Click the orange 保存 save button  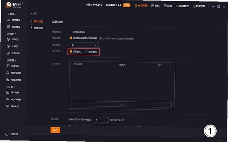click(x=55, y=130)
